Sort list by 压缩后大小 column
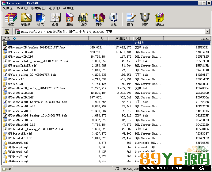212x172 pixels. (x=123, y=38)
